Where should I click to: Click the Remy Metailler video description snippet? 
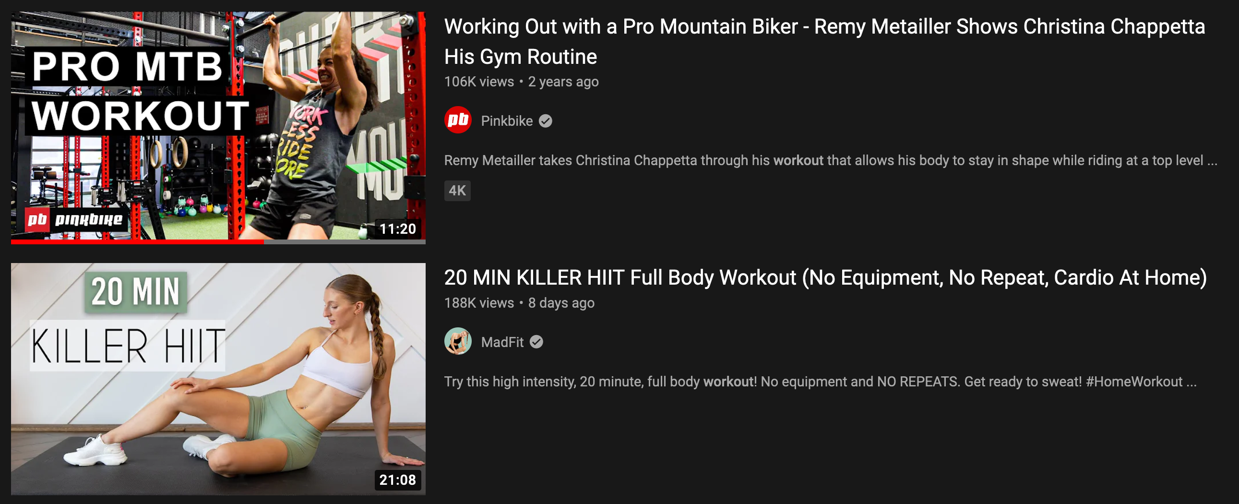830,160
